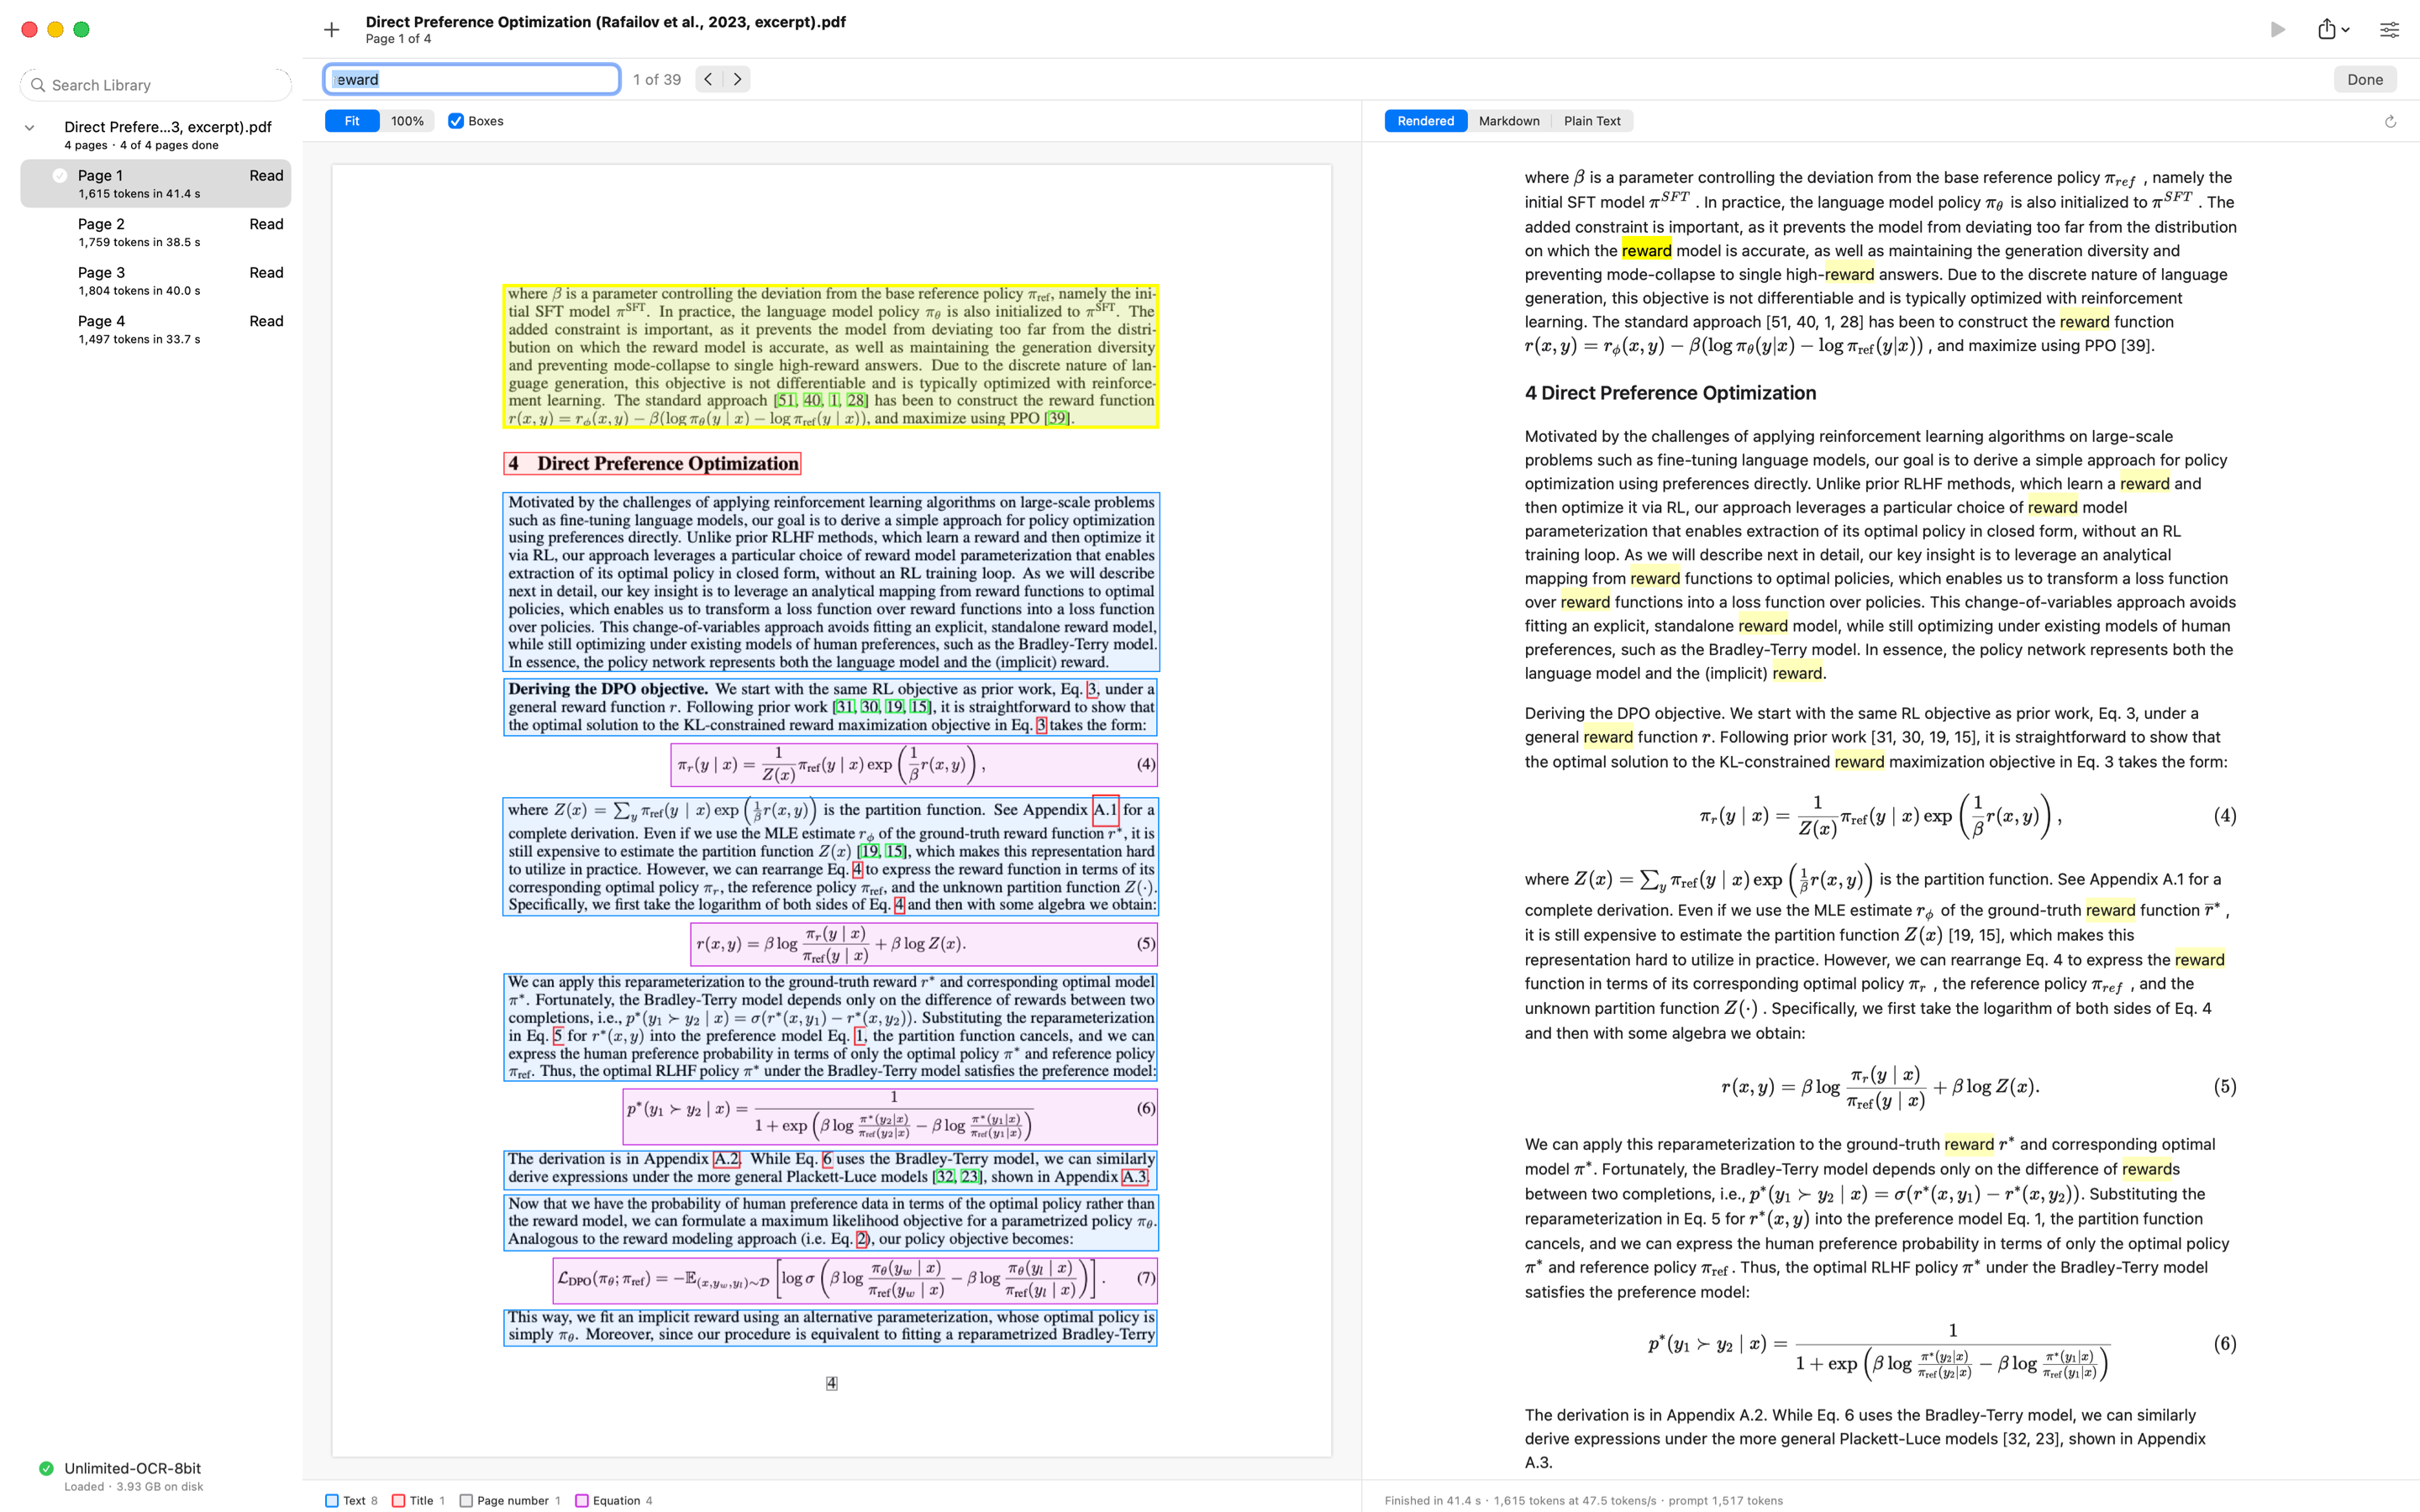This screenshot has width=2420, height=1512.
Task: Click the Appendix A.1 reference box in PDF
Action: 1105,810
